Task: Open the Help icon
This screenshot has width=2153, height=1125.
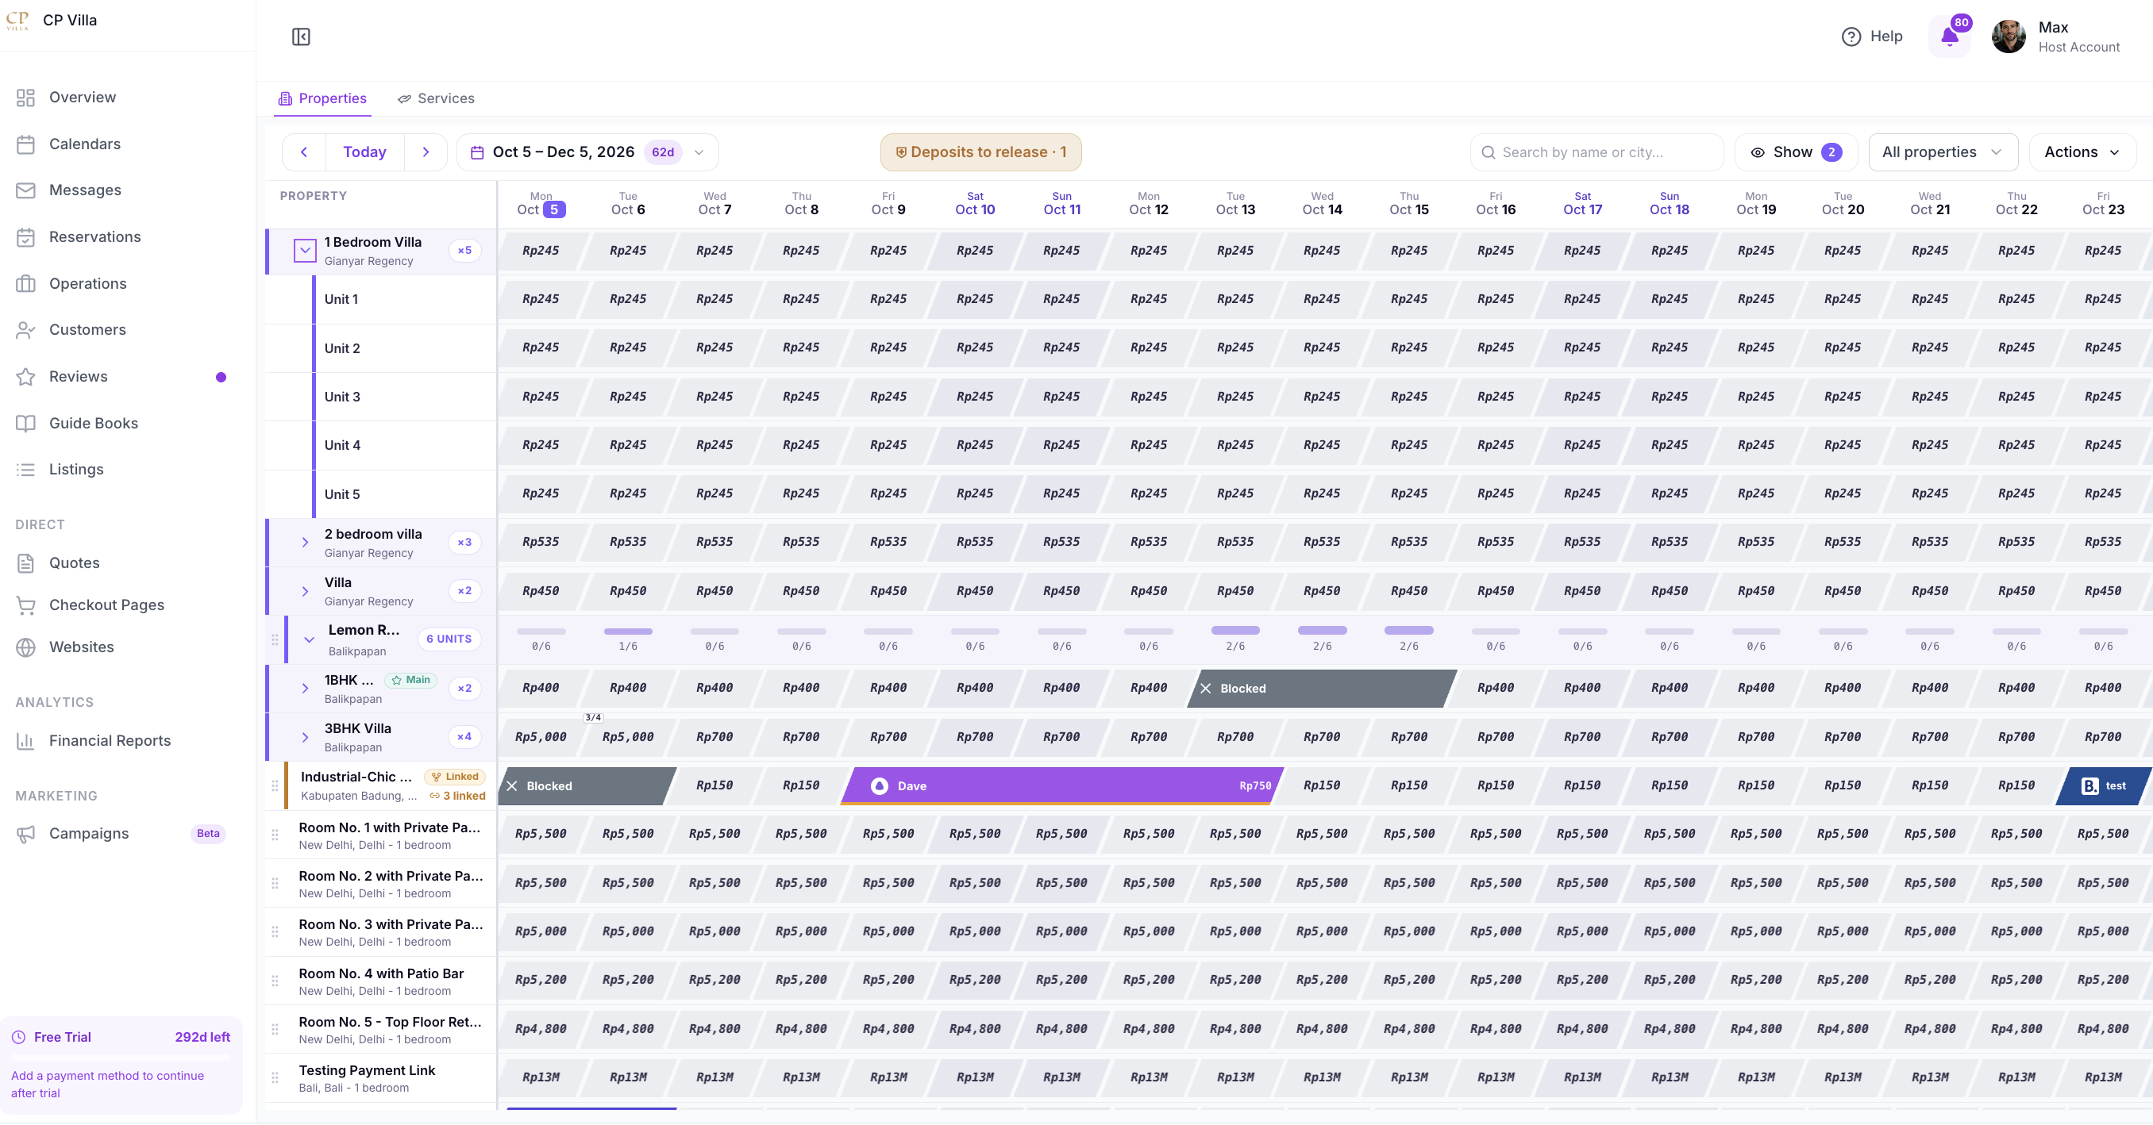Action: (x=1851, y=36)
